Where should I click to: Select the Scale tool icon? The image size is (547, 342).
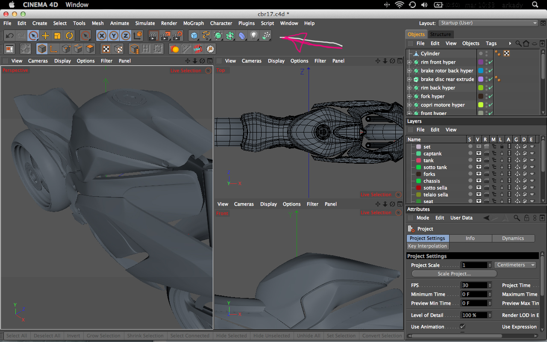point(57,36)
